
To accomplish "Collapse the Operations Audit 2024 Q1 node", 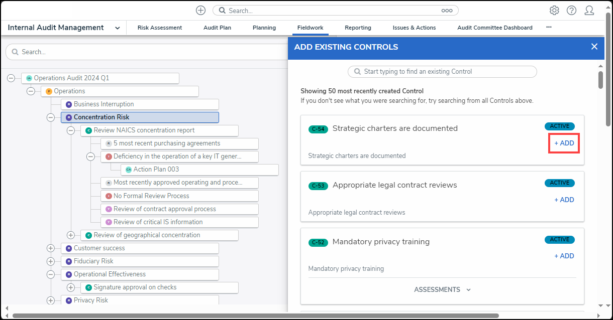I will (11, 78).
